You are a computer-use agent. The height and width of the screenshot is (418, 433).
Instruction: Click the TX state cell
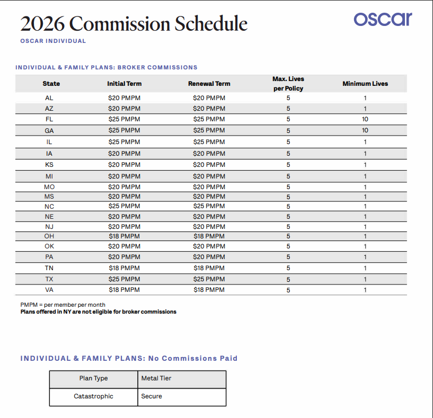[x=49, y=279]
